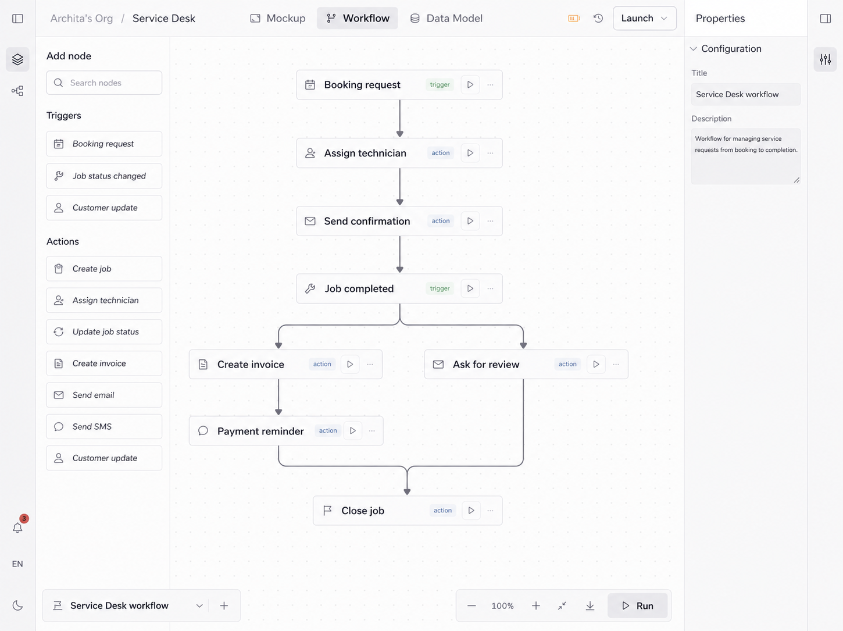This screenshot has height=631, width=843.
Task: Run the Close job node
Action: click(x=471, y=511)
